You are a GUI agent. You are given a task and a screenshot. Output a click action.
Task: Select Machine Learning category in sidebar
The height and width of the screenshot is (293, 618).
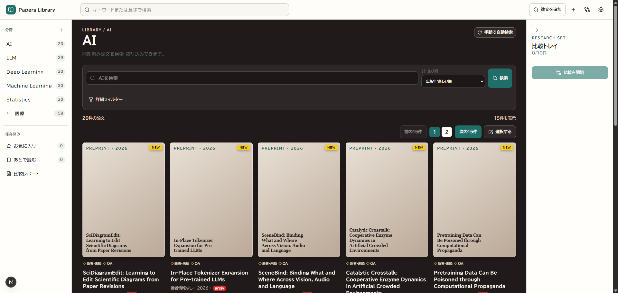[36, 86]
